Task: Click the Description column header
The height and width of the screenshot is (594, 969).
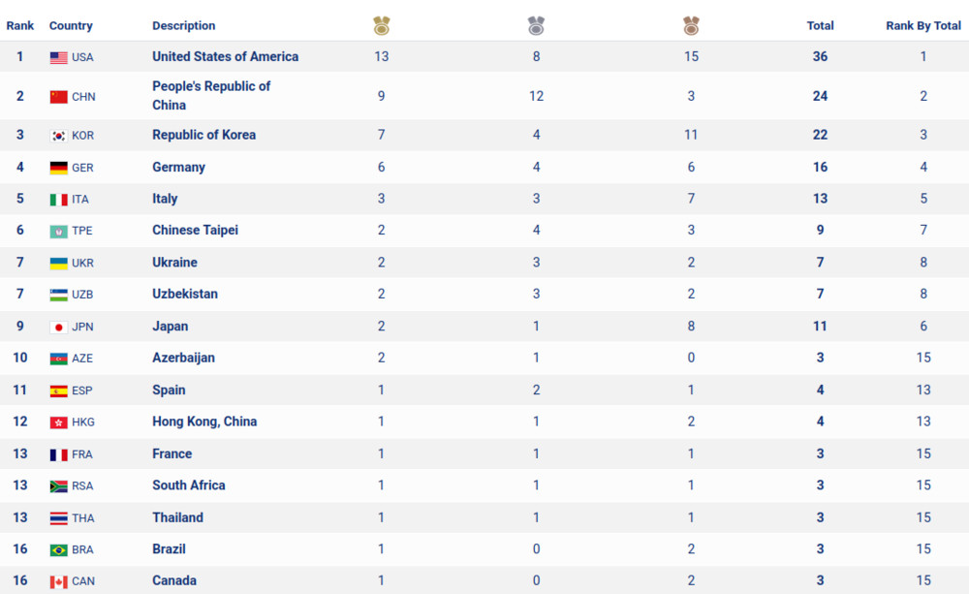Action: (x=183, y=25)
